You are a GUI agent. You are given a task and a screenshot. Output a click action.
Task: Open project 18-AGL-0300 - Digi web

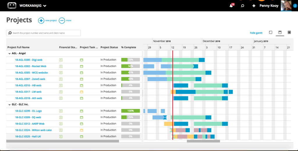coord(29,60)
